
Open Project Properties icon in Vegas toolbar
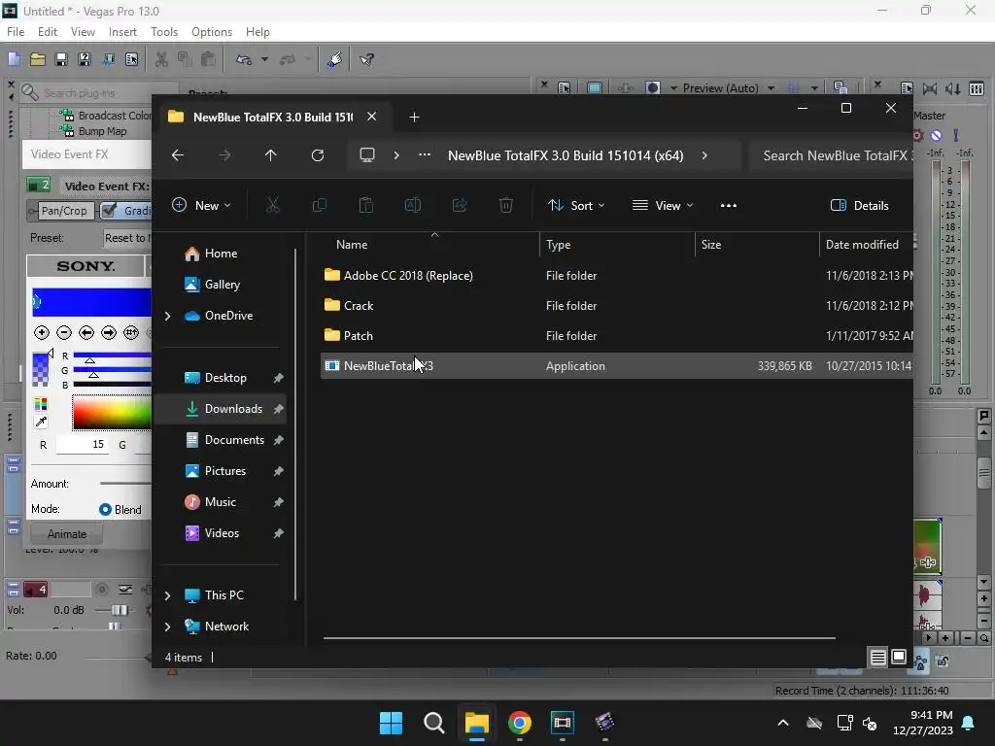click(131, 59)
